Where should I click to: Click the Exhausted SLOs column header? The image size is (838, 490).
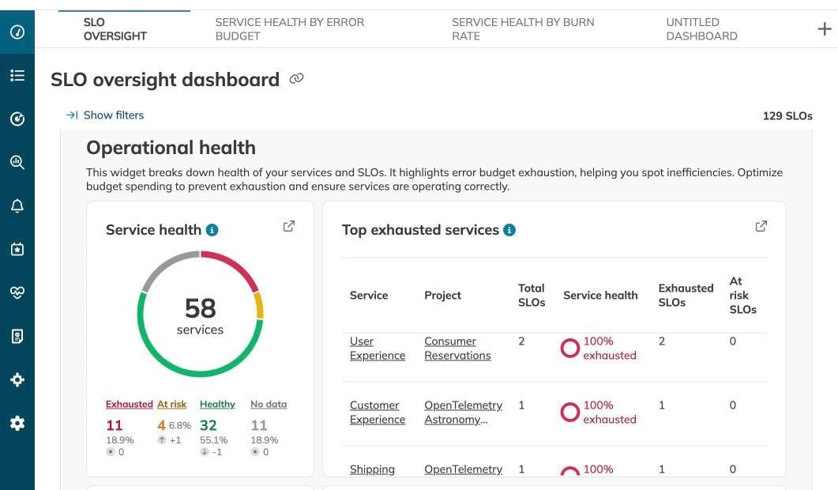pos(686,296)
